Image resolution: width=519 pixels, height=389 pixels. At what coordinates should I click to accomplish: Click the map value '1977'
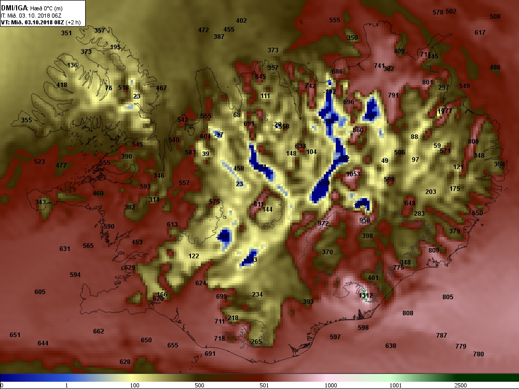[445, 111]
